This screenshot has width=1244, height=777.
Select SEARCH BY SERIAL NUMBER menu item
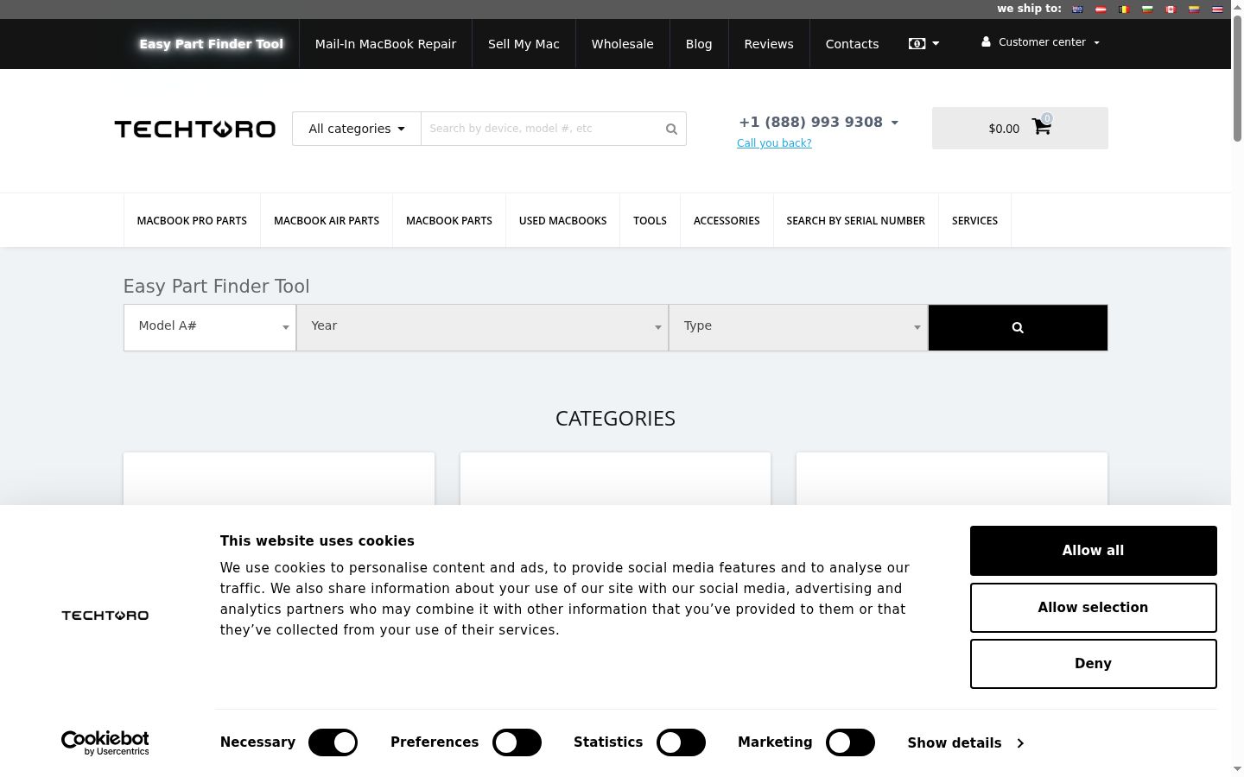coord(855,220)
